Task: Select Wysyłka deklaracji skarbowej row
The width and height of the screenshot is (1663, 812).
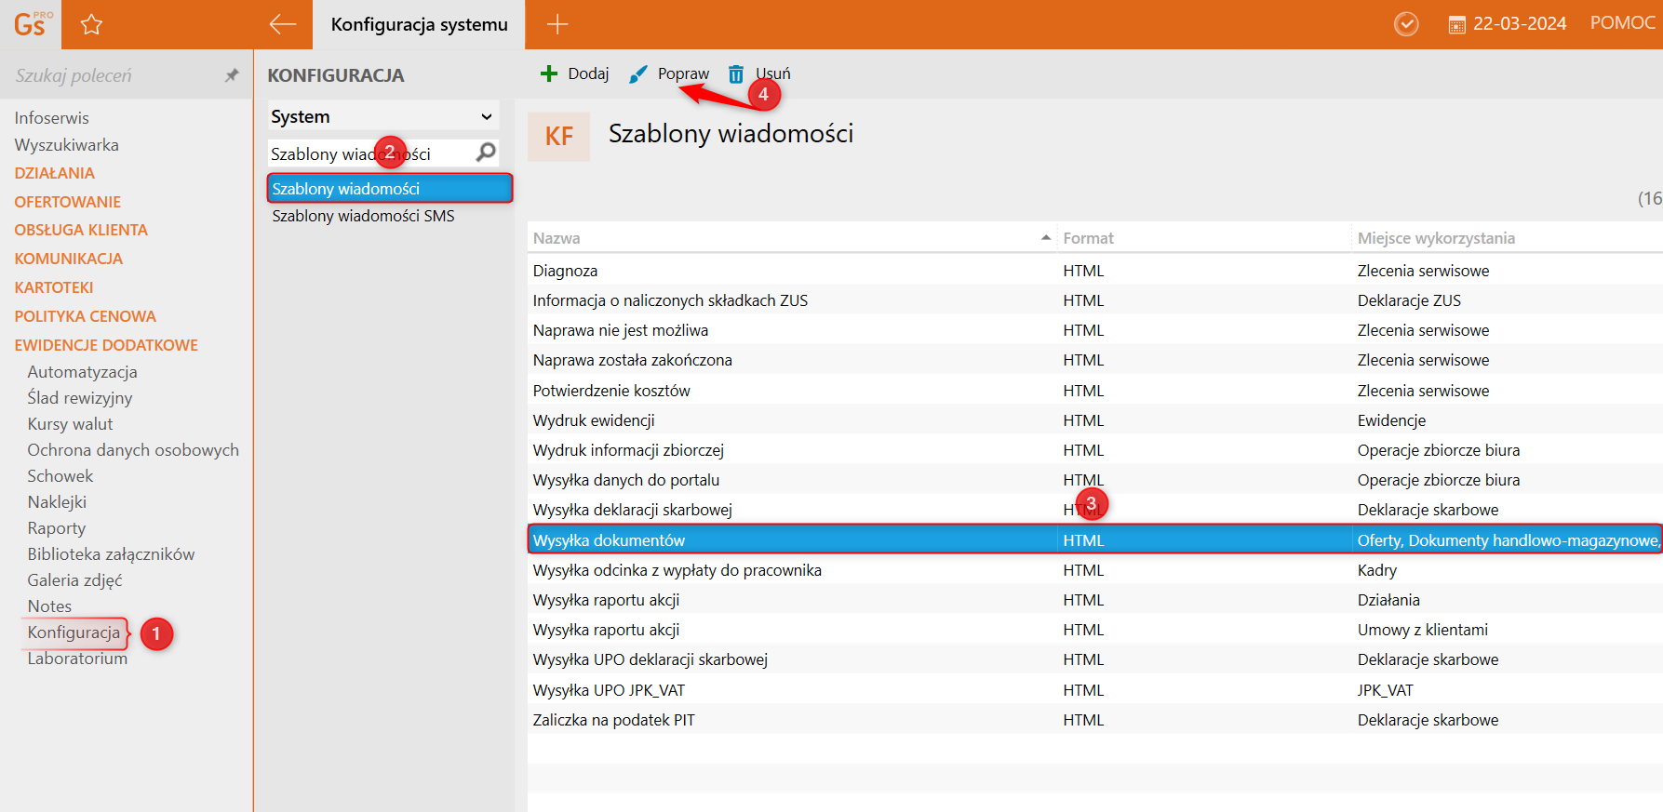Action: pyautogui.click(x=1094, y=510)
